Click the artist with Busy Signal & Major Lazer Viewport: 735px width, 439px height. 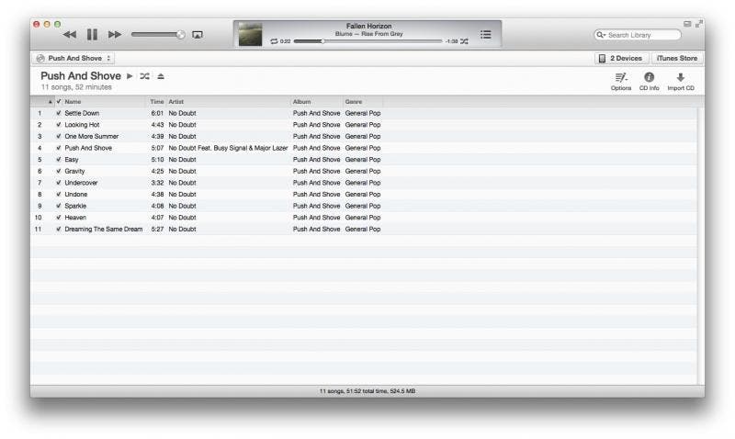[228, 148]
